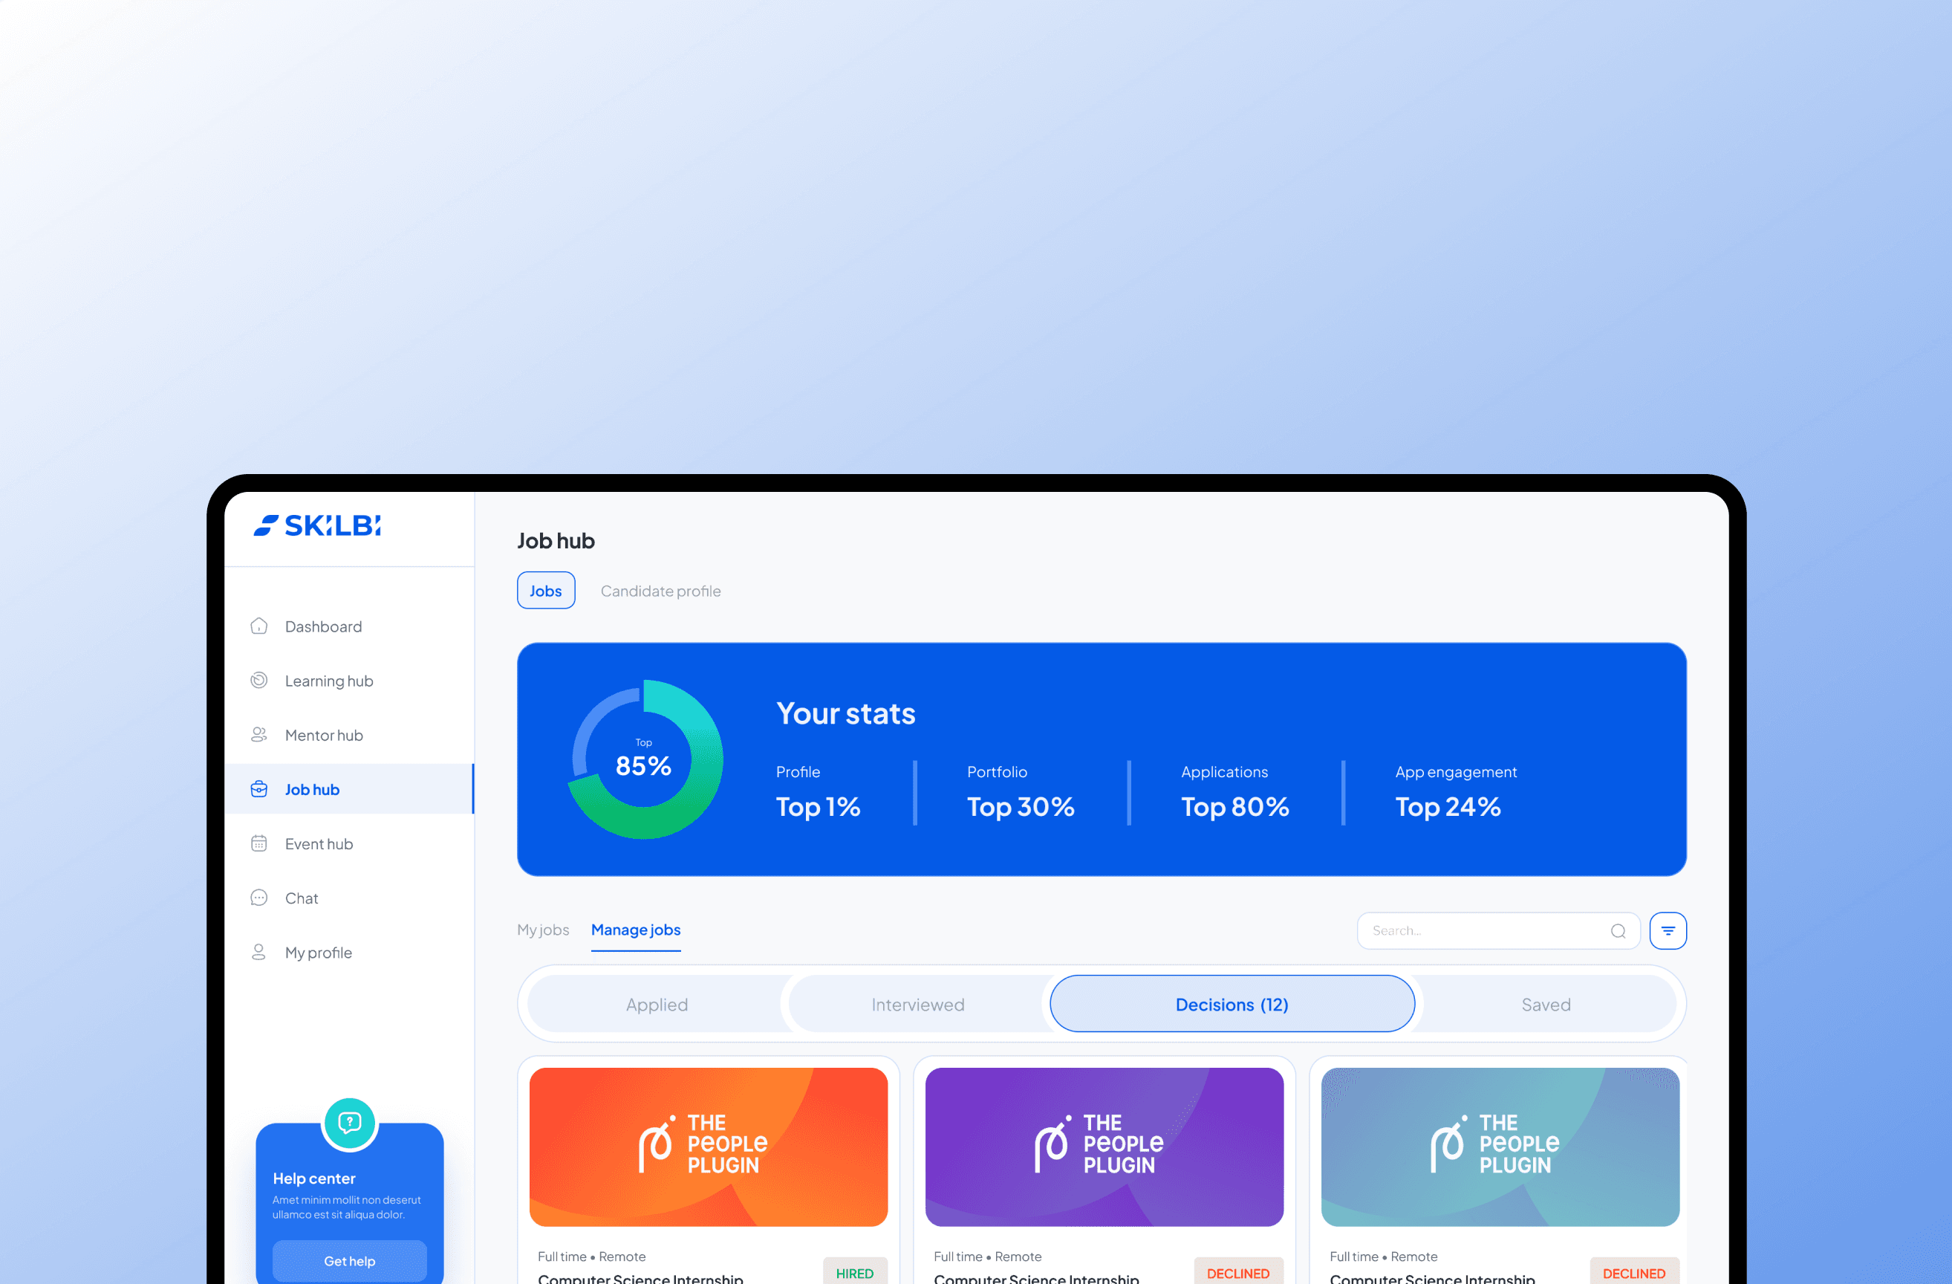This screenshot has width=1952, height=1284.
Task: Open the filter options icon button
Action: point(1668,930)
